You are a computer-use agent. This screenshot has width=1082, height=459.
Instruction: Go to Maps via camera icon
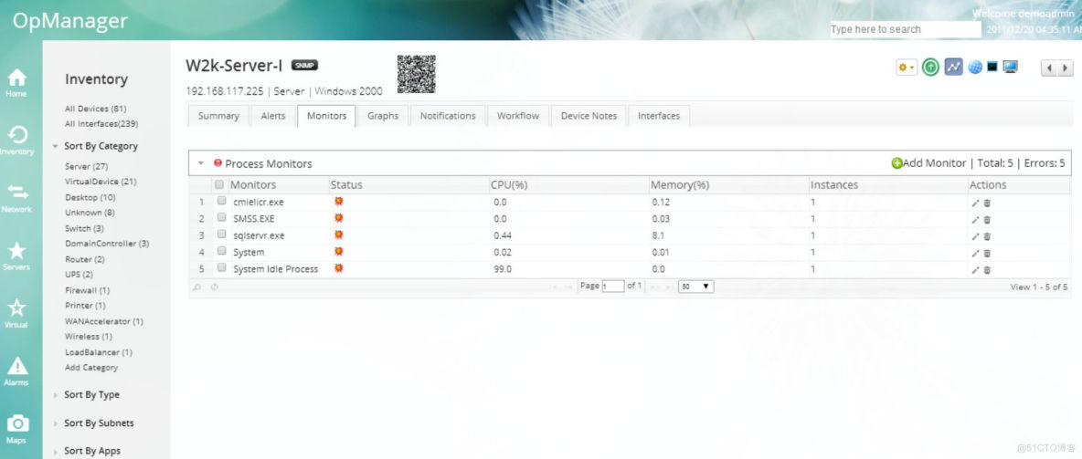click(x=17, y=426)
